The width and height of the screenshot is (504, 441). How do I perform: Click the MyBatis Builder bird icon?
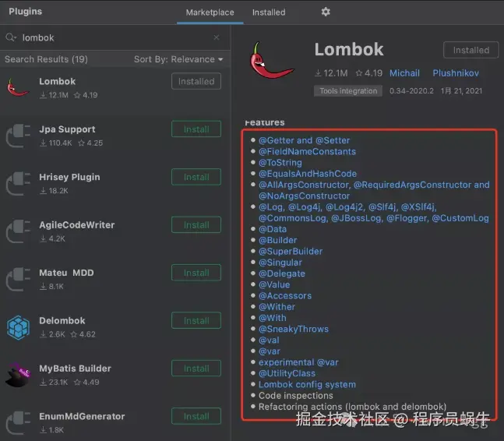click(18, 375)
